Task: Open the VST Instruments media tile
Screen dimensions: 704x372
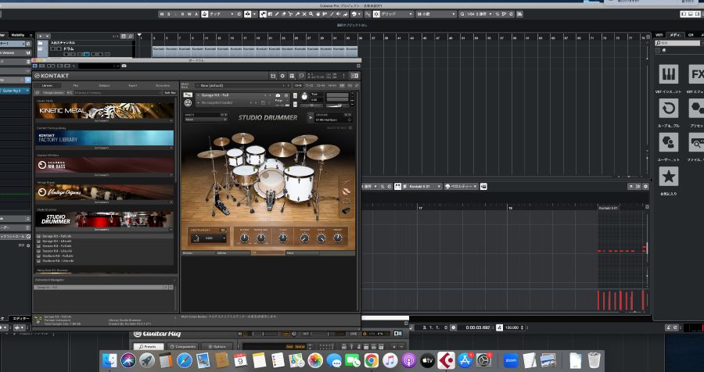Action: coord(668,74)
